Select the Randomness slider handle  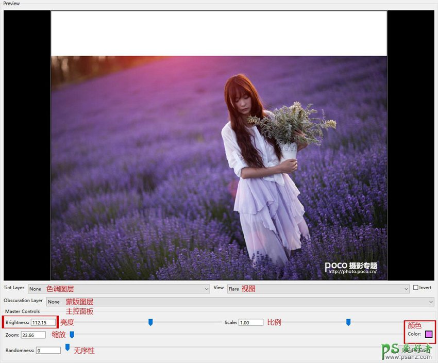pyautogui.click(x=68, y=348)
